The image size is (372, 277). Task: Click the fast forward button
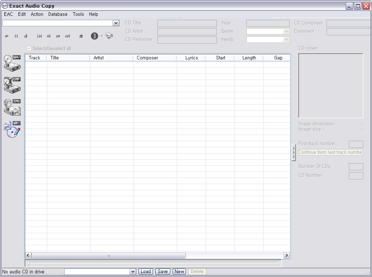tap(58, 36)
